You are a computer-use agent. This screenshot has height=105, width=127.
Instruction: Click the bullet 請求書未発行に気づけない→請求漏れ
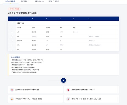(x=23, y=67)
